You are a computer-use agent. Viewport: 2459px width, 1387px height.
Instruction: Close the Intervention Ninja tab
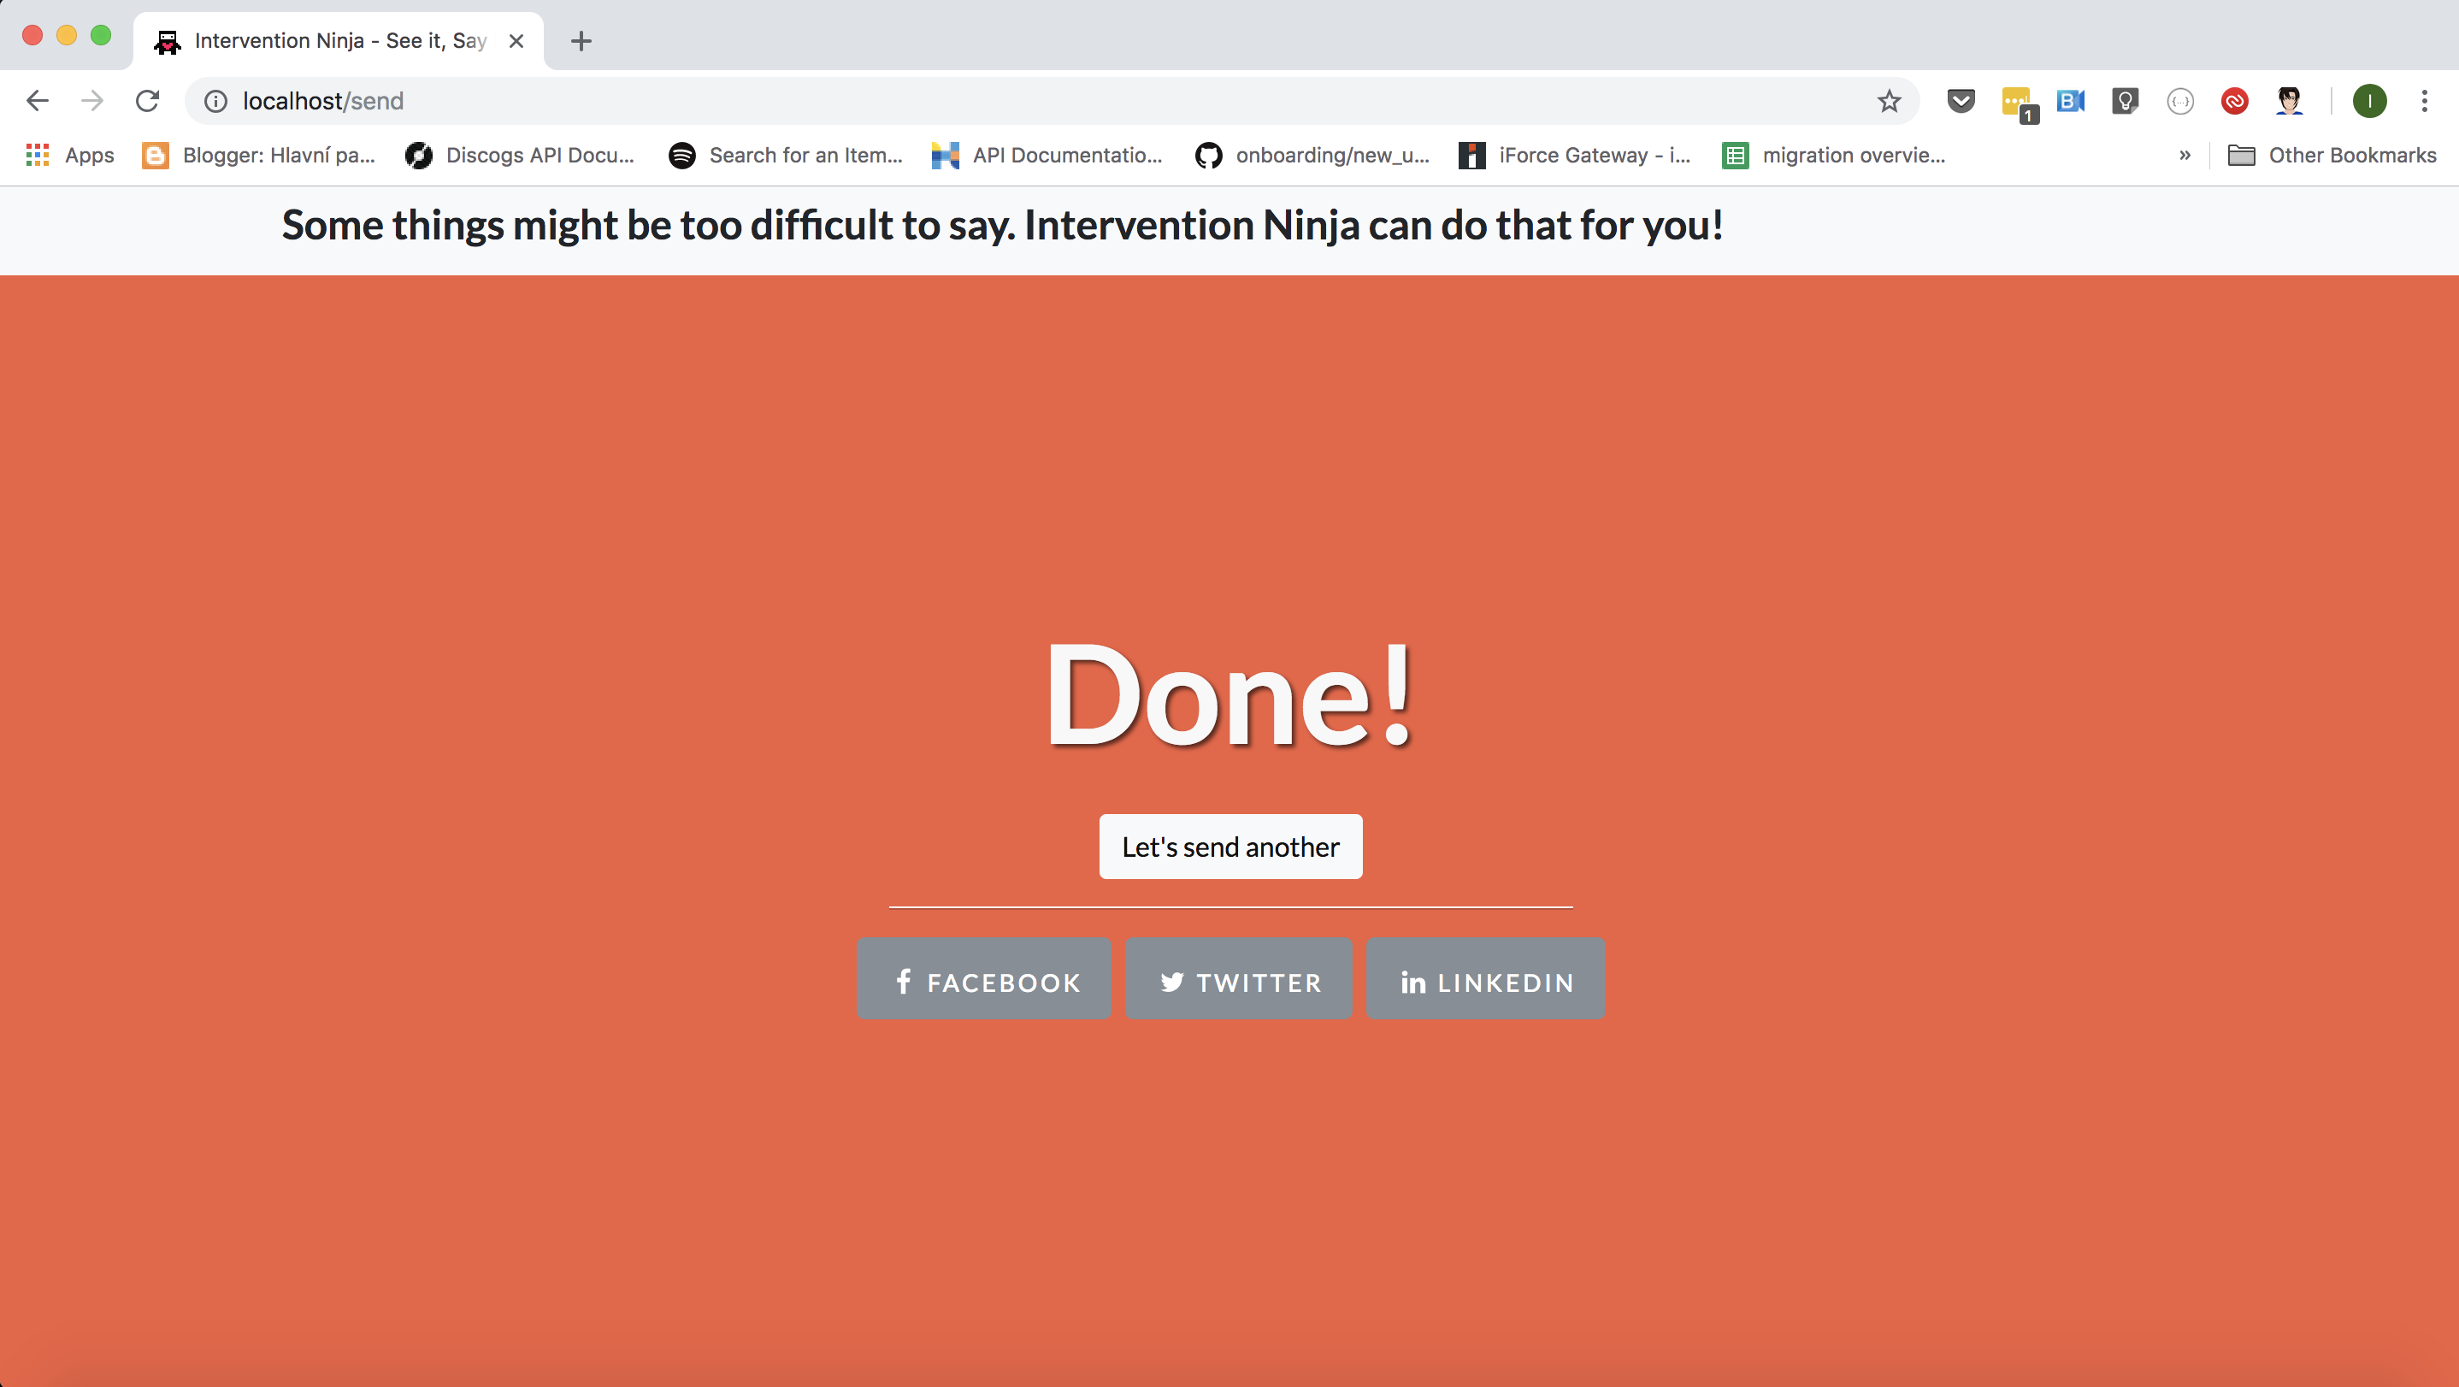point(516,41)
